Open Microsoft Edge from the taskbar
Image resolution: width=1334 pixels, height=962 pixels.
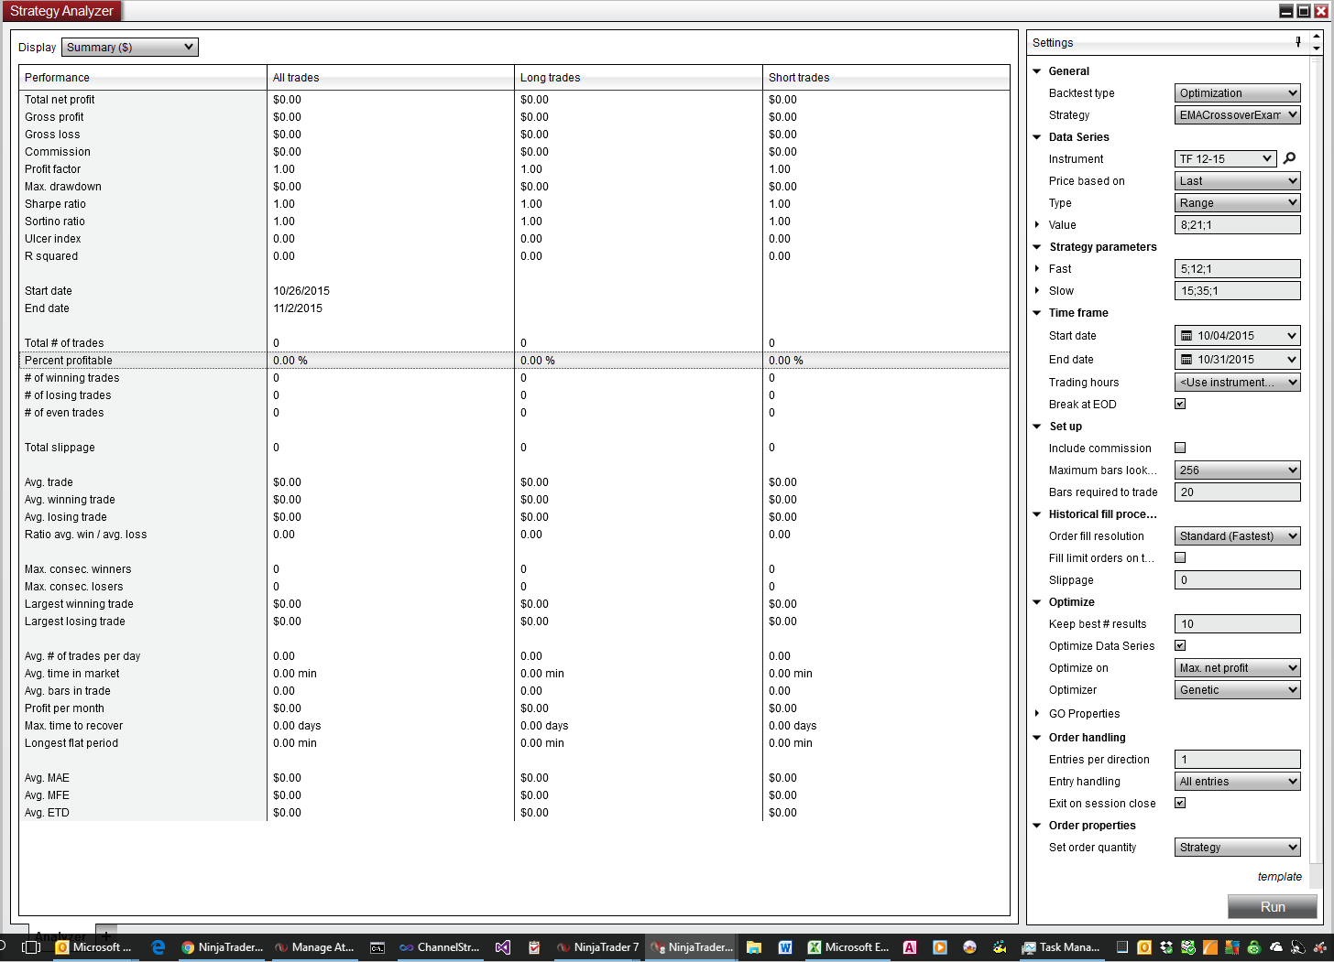pos(158,947)
